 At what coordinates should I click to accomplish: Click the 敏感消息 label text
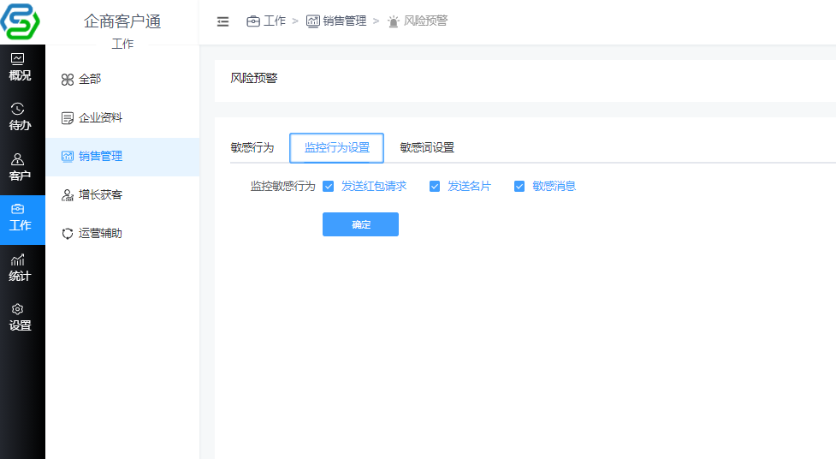pos(554,187)
